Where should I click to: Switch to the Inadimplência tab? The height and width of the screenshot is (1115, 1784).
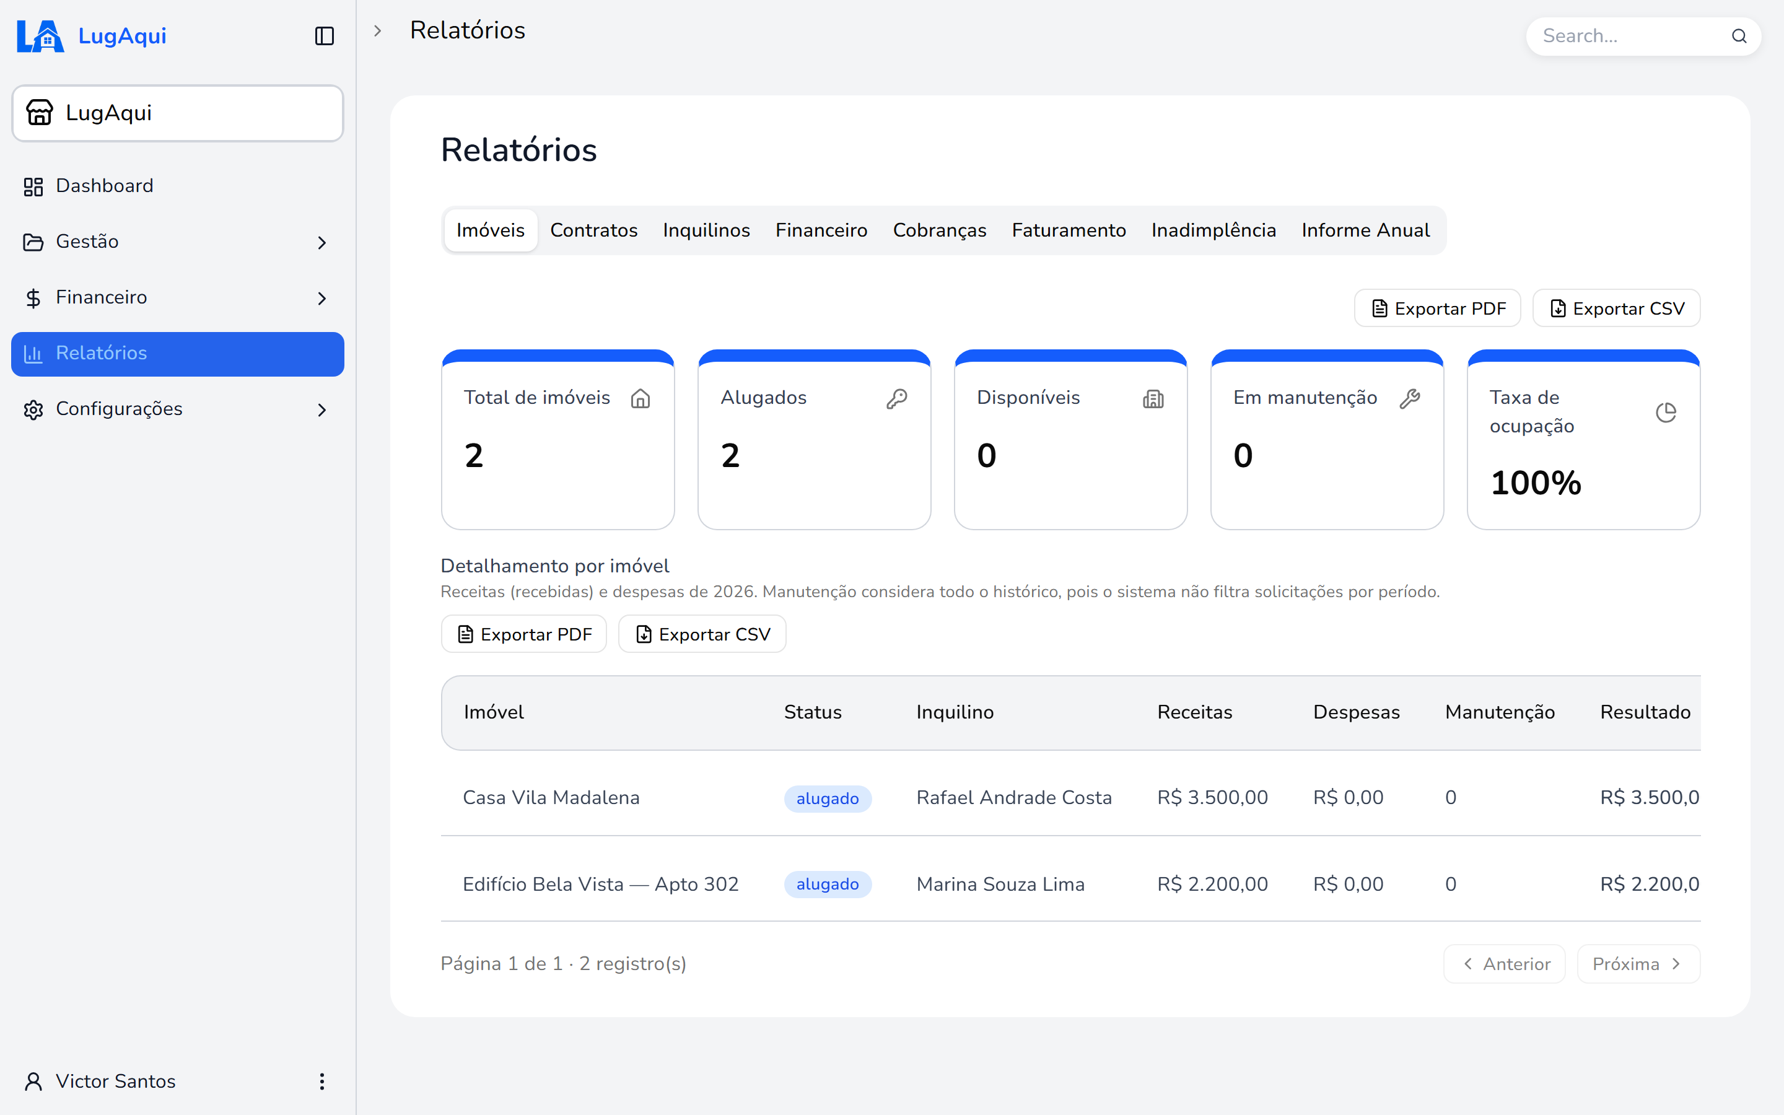tap(1213, 230)
